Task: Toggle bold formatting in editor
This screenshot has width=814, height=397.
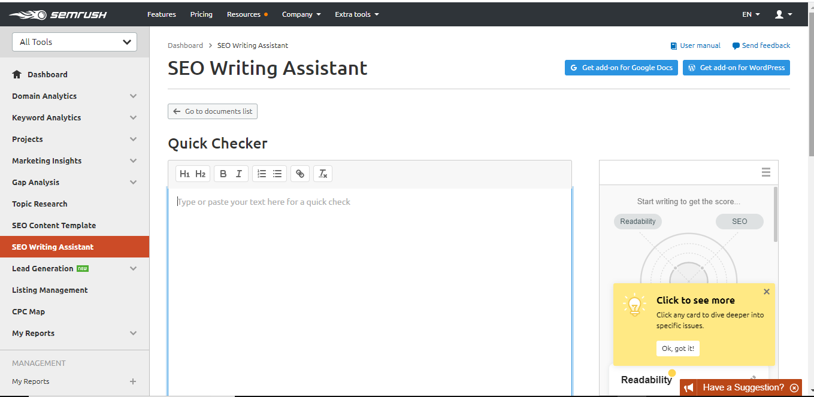Action: pyautogui.click(x=223, y=174)
